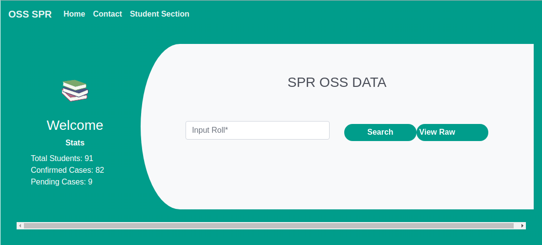This screenshot has height=245, width=542.
Task: Click the SPR OSS DATA heading
Action: 337,82
